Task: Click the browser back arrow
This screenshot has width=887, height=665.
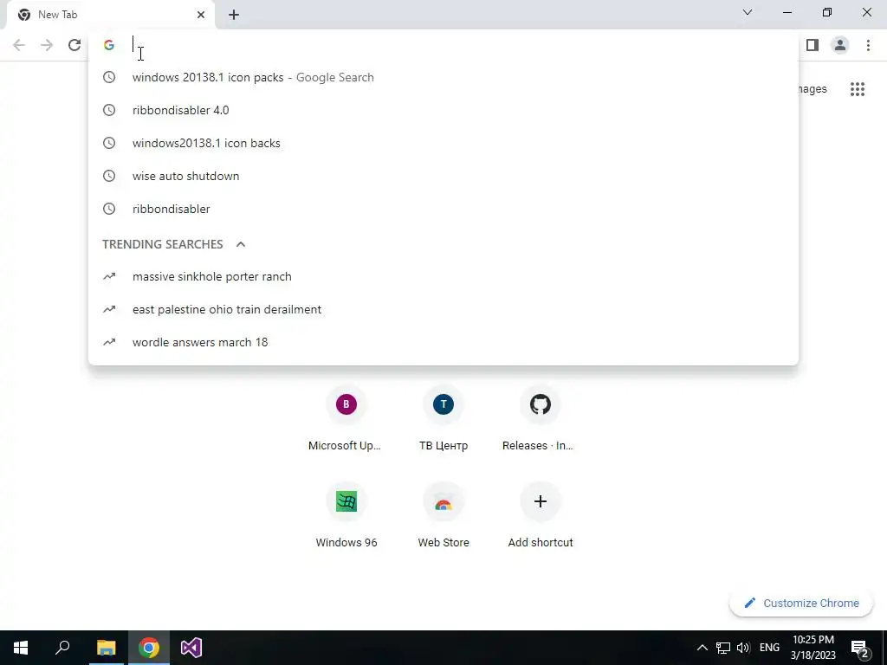Action: click(19, 45)
